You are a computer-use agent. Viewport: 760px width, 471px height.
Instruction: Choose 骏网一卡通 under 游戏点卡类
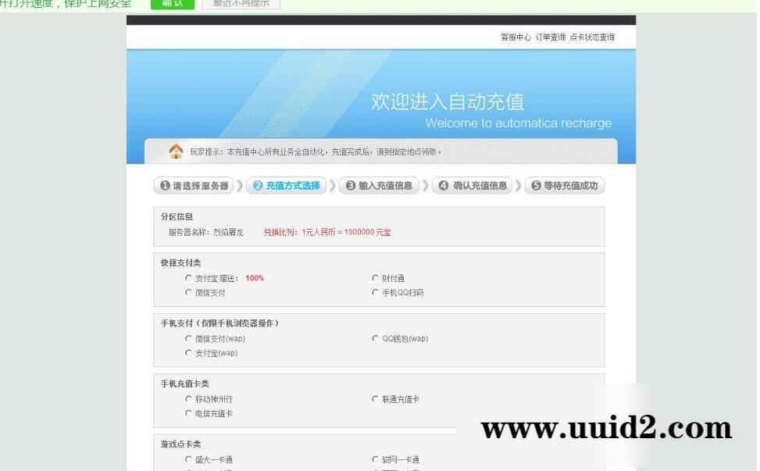[376, 459]
